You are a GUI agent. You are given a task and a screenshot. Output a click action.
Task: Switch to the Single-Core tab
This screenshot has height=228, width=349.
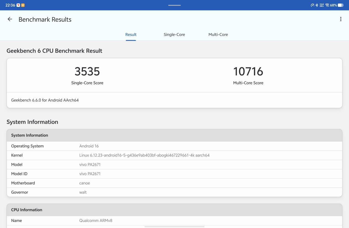[174, 35]
